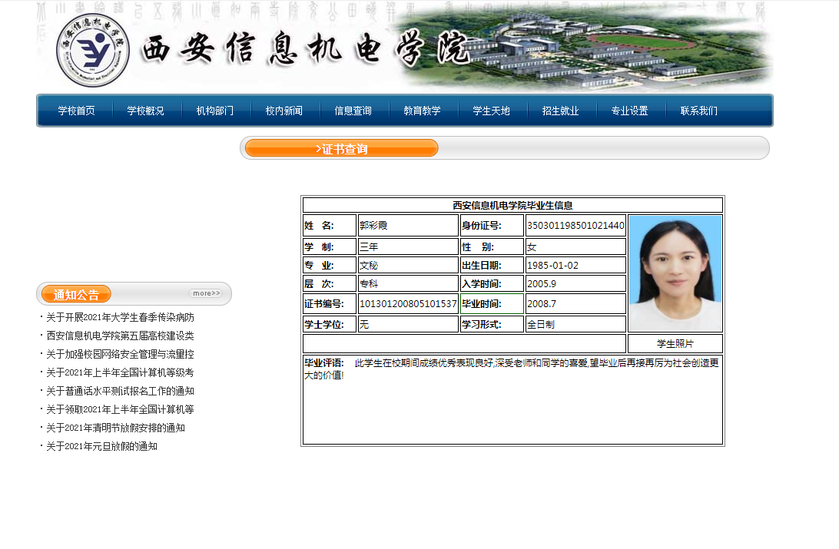The height and width of the screenshot is (549, 839).
Task: Open notice 关于2021年上半年全国计算机等级考
Action: click(120, 372)
